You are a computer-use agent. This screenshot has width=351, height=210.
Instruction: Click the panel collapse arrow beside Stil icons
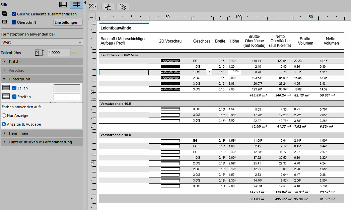85,3
